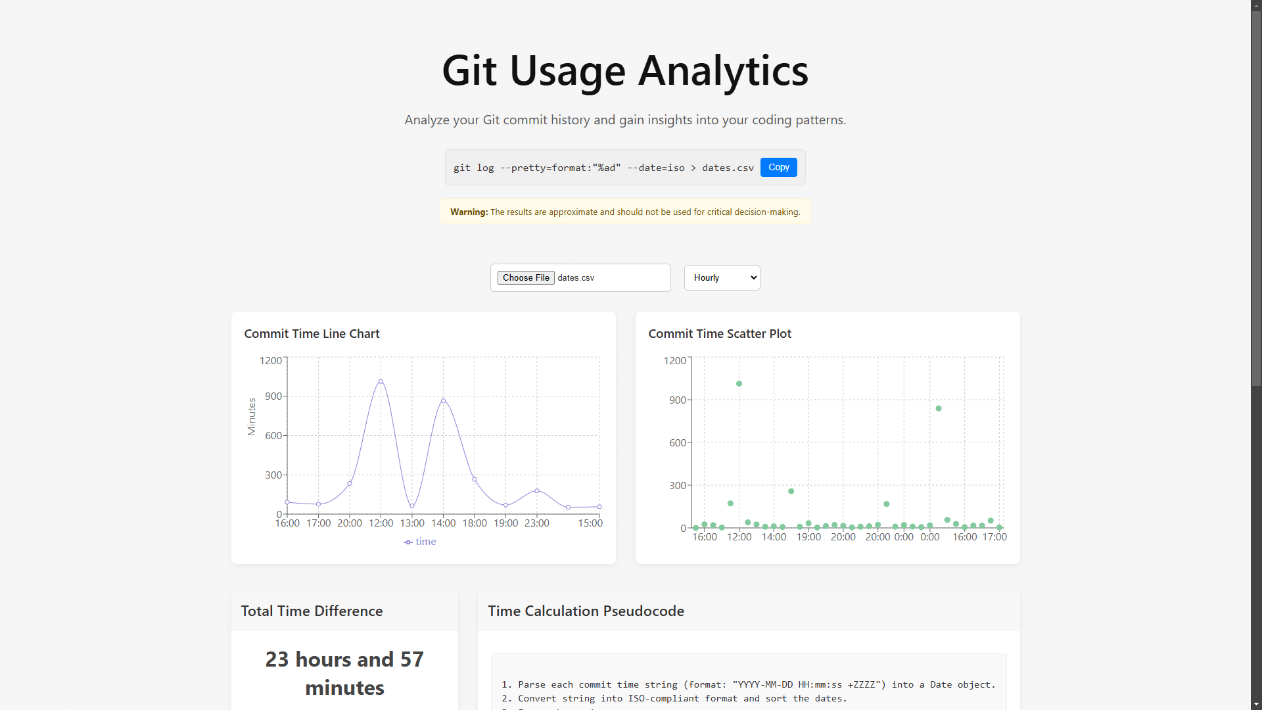The image size is (1262, 710).
Task: Click Commit Time Scatter Plot title
Action: (720, 334)
